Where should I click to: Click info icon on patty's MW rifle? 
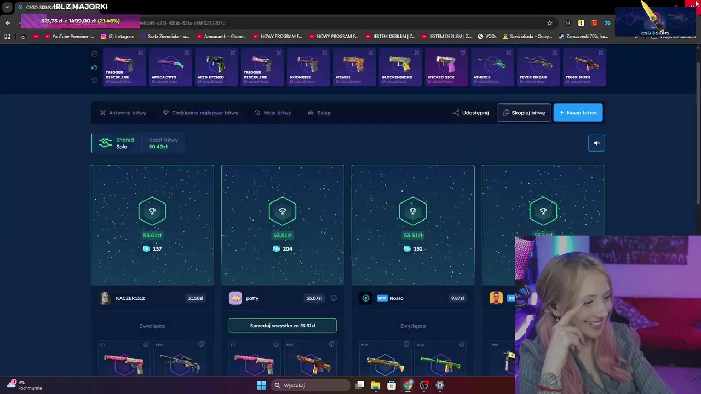pyautogui.click(x=331, y=345)
